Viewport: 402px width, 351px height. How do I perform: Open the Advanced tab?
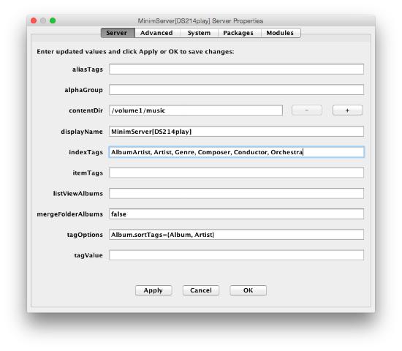(156, 33)
